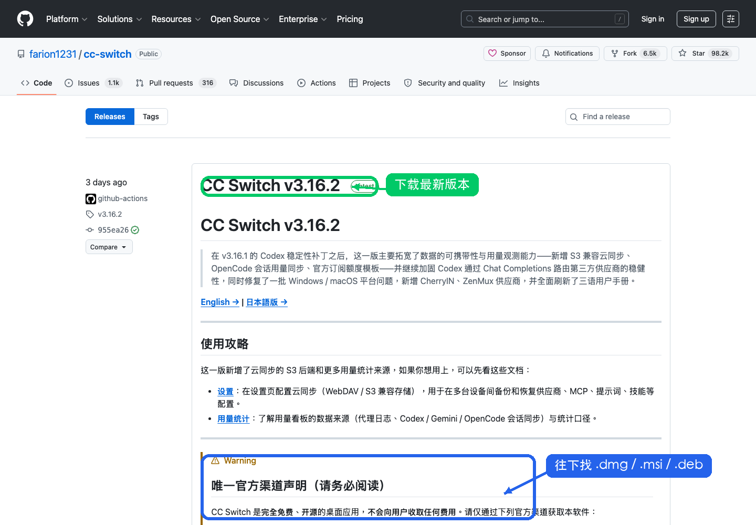Open the Projects tab
This screenshot has width=756, height=525.
(x=370, y=83)
